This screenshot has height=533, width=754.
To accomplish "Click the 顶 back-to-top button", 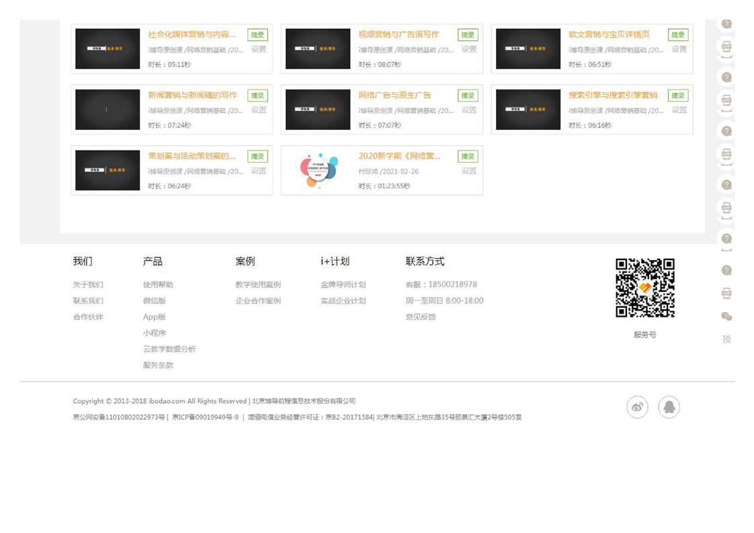I will click(x=726, y=339).
